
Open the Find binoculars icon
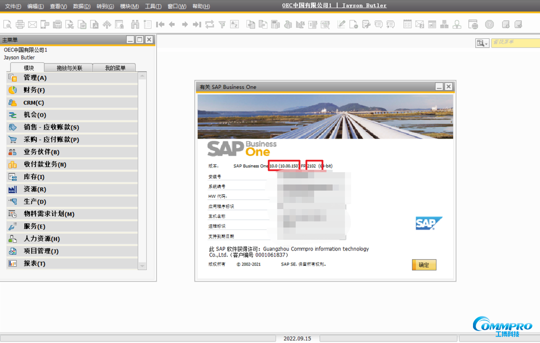(x=135, y=24)
